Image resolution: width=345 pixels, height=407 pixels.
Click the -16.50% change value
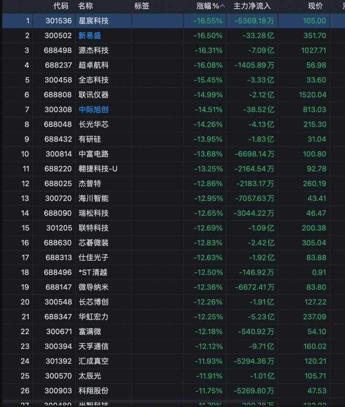click(x=208, y=35)
